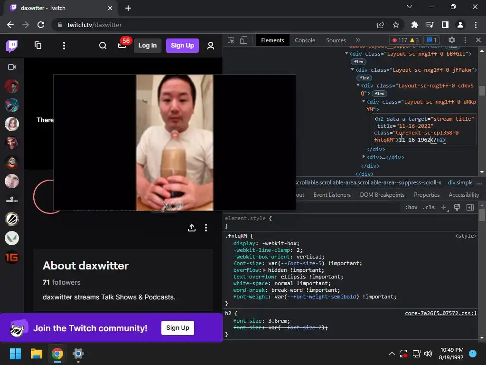Toggle the DevTools device toolbar
This screenshot has width=486, height=365.
[243, 40]
